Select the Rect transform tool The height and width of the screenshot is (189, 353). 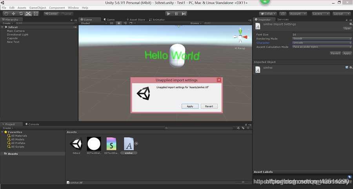point(36,14)
